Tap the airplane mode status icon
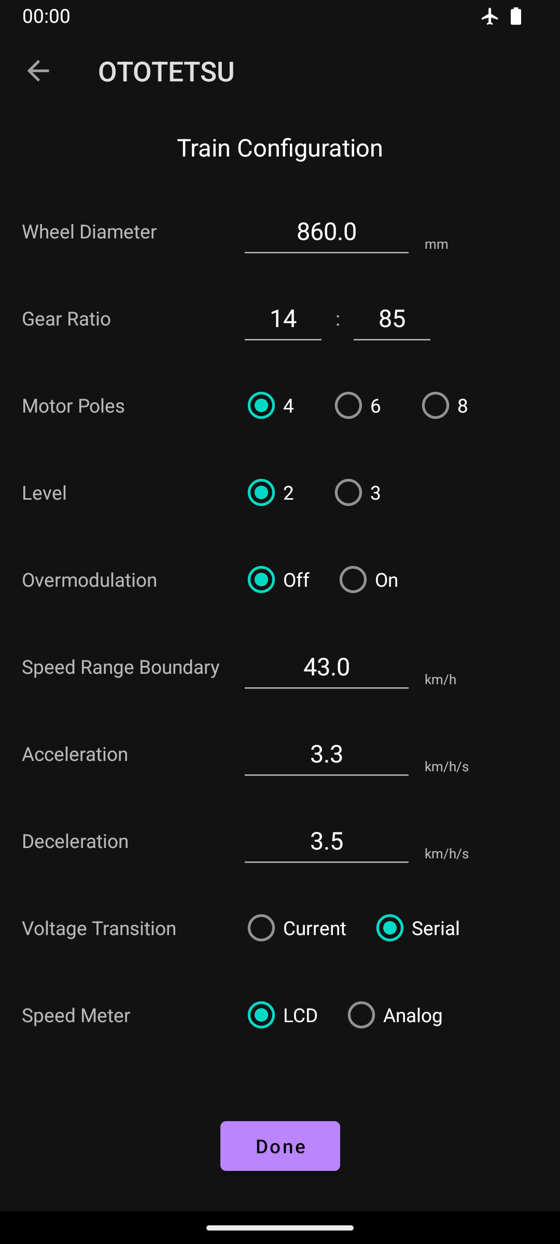Image resolution: width=560 pixels, height=1244 pixels. (489, 17)
